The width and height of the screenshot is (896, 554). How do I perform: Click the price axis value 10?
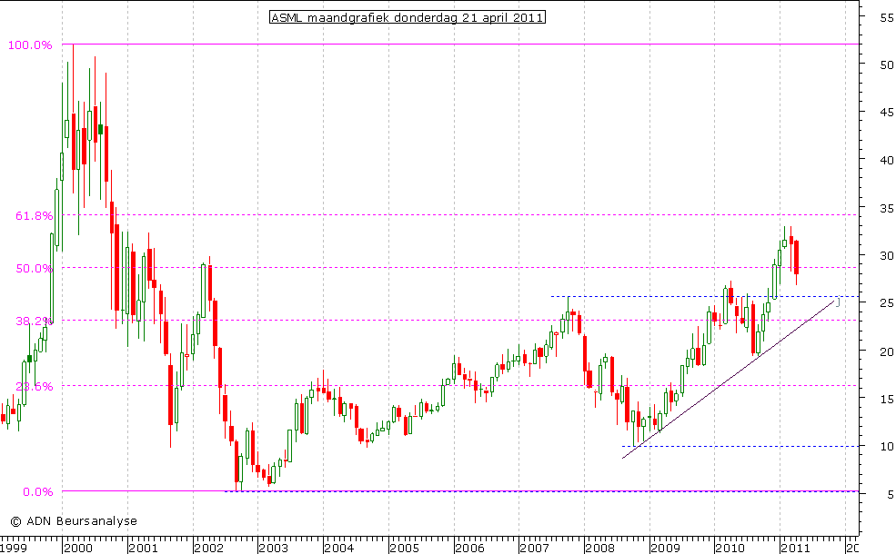point(886,446)
